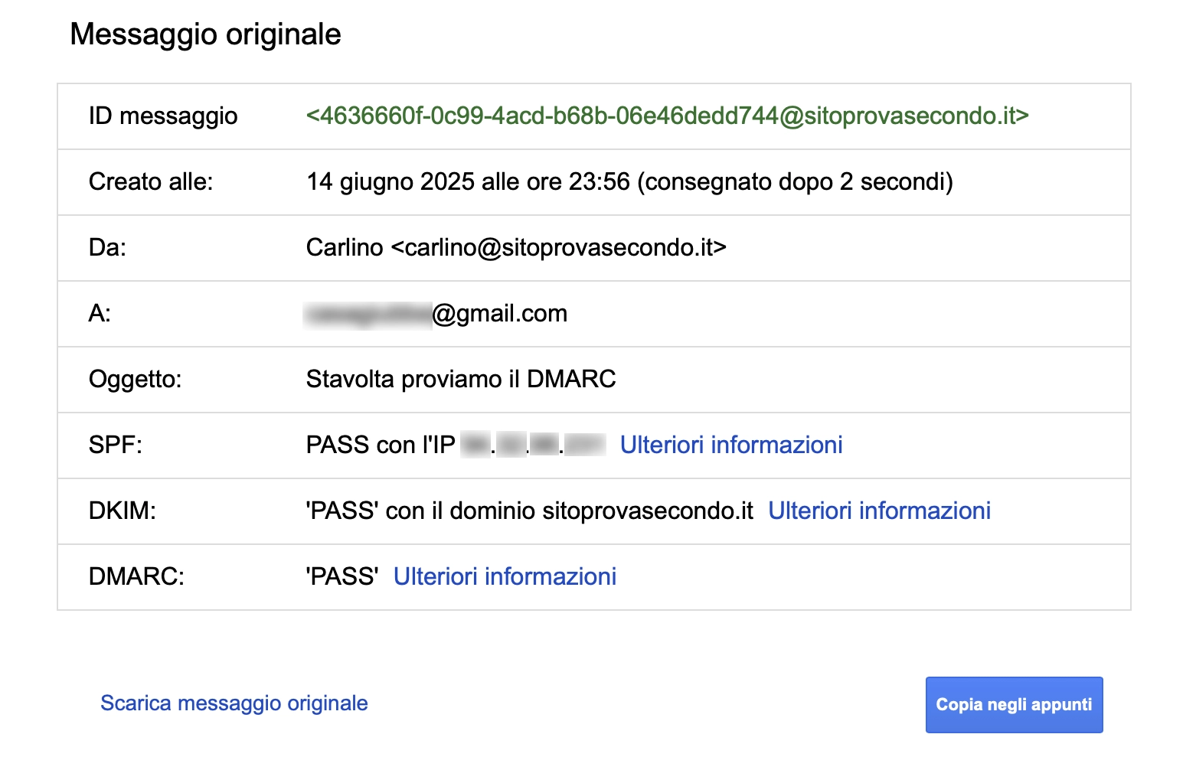Click the DKIM row label
Image resolution: width=1196 pixels, height=770 pixels.
(123, 511)
